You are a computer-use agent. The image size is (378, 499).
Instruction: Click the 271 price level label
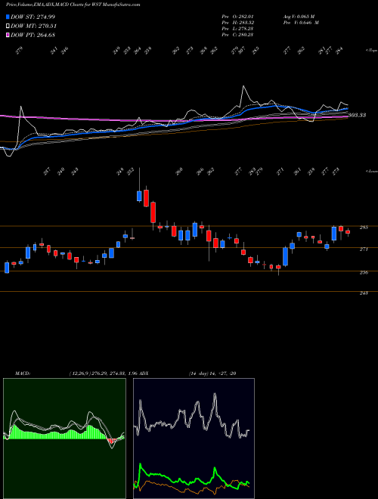tap(364, 249)
